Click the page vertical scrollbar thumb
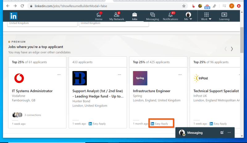Screen dimensions: 247x143 coord(242,40)
